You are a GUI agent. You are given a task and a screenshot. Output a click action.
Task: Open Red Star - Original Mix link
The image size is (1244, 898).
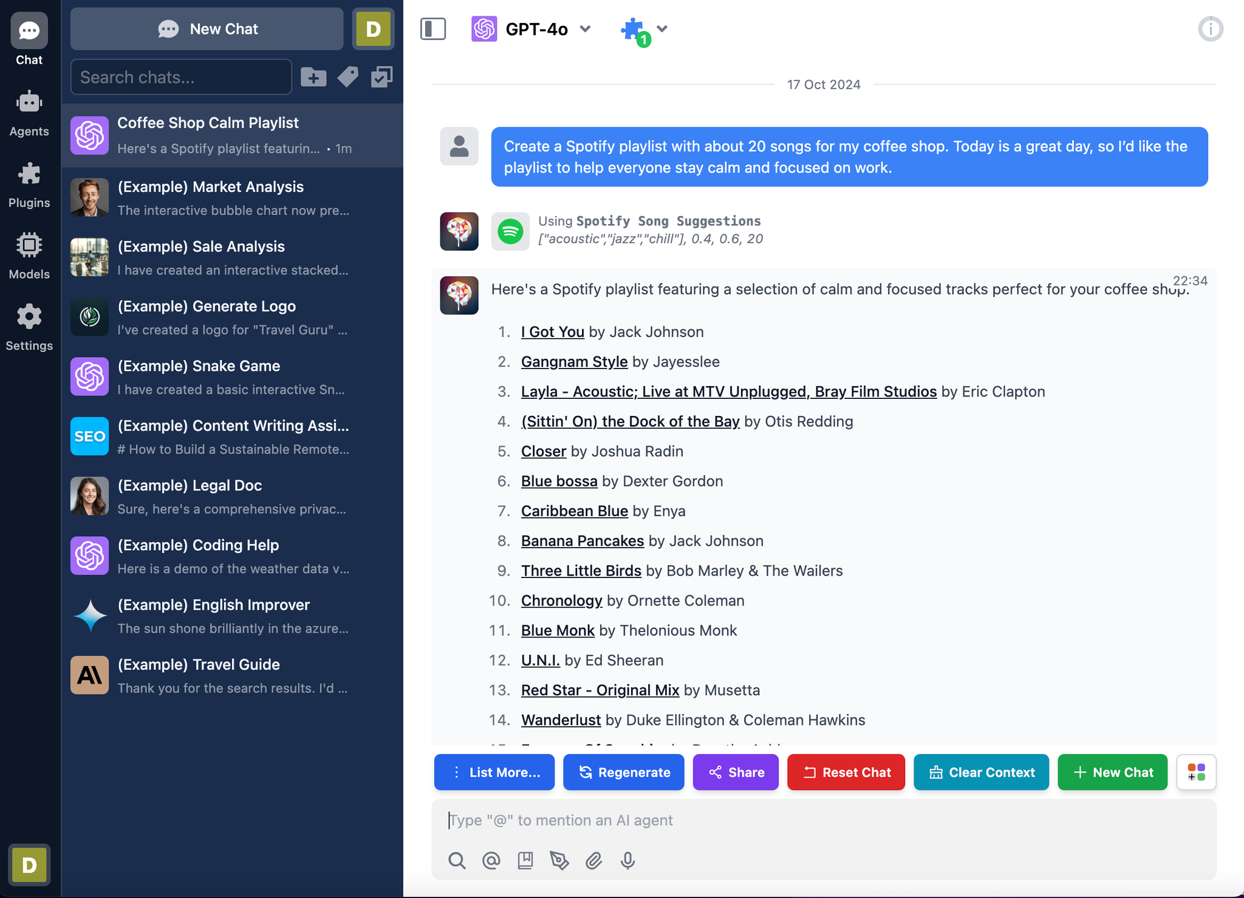click(600, 690)
